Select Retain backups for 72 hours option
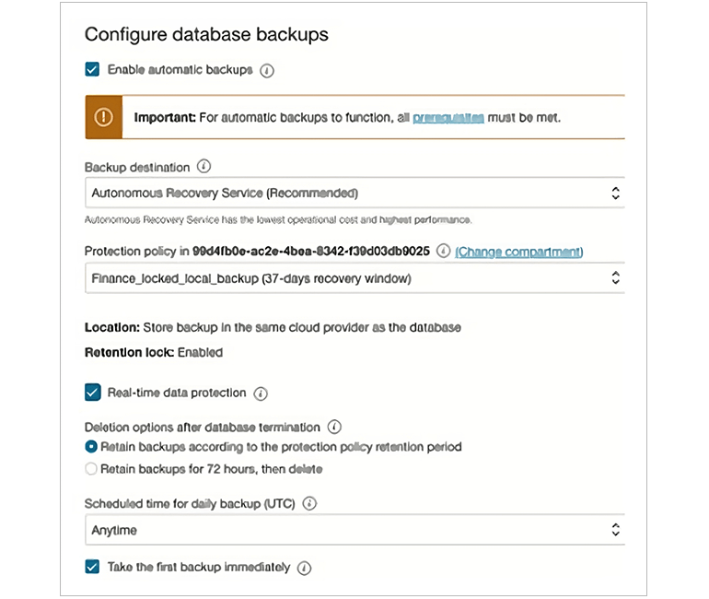Image resolution: width=709 pixels, height=599 pixels. pos(91,469)
